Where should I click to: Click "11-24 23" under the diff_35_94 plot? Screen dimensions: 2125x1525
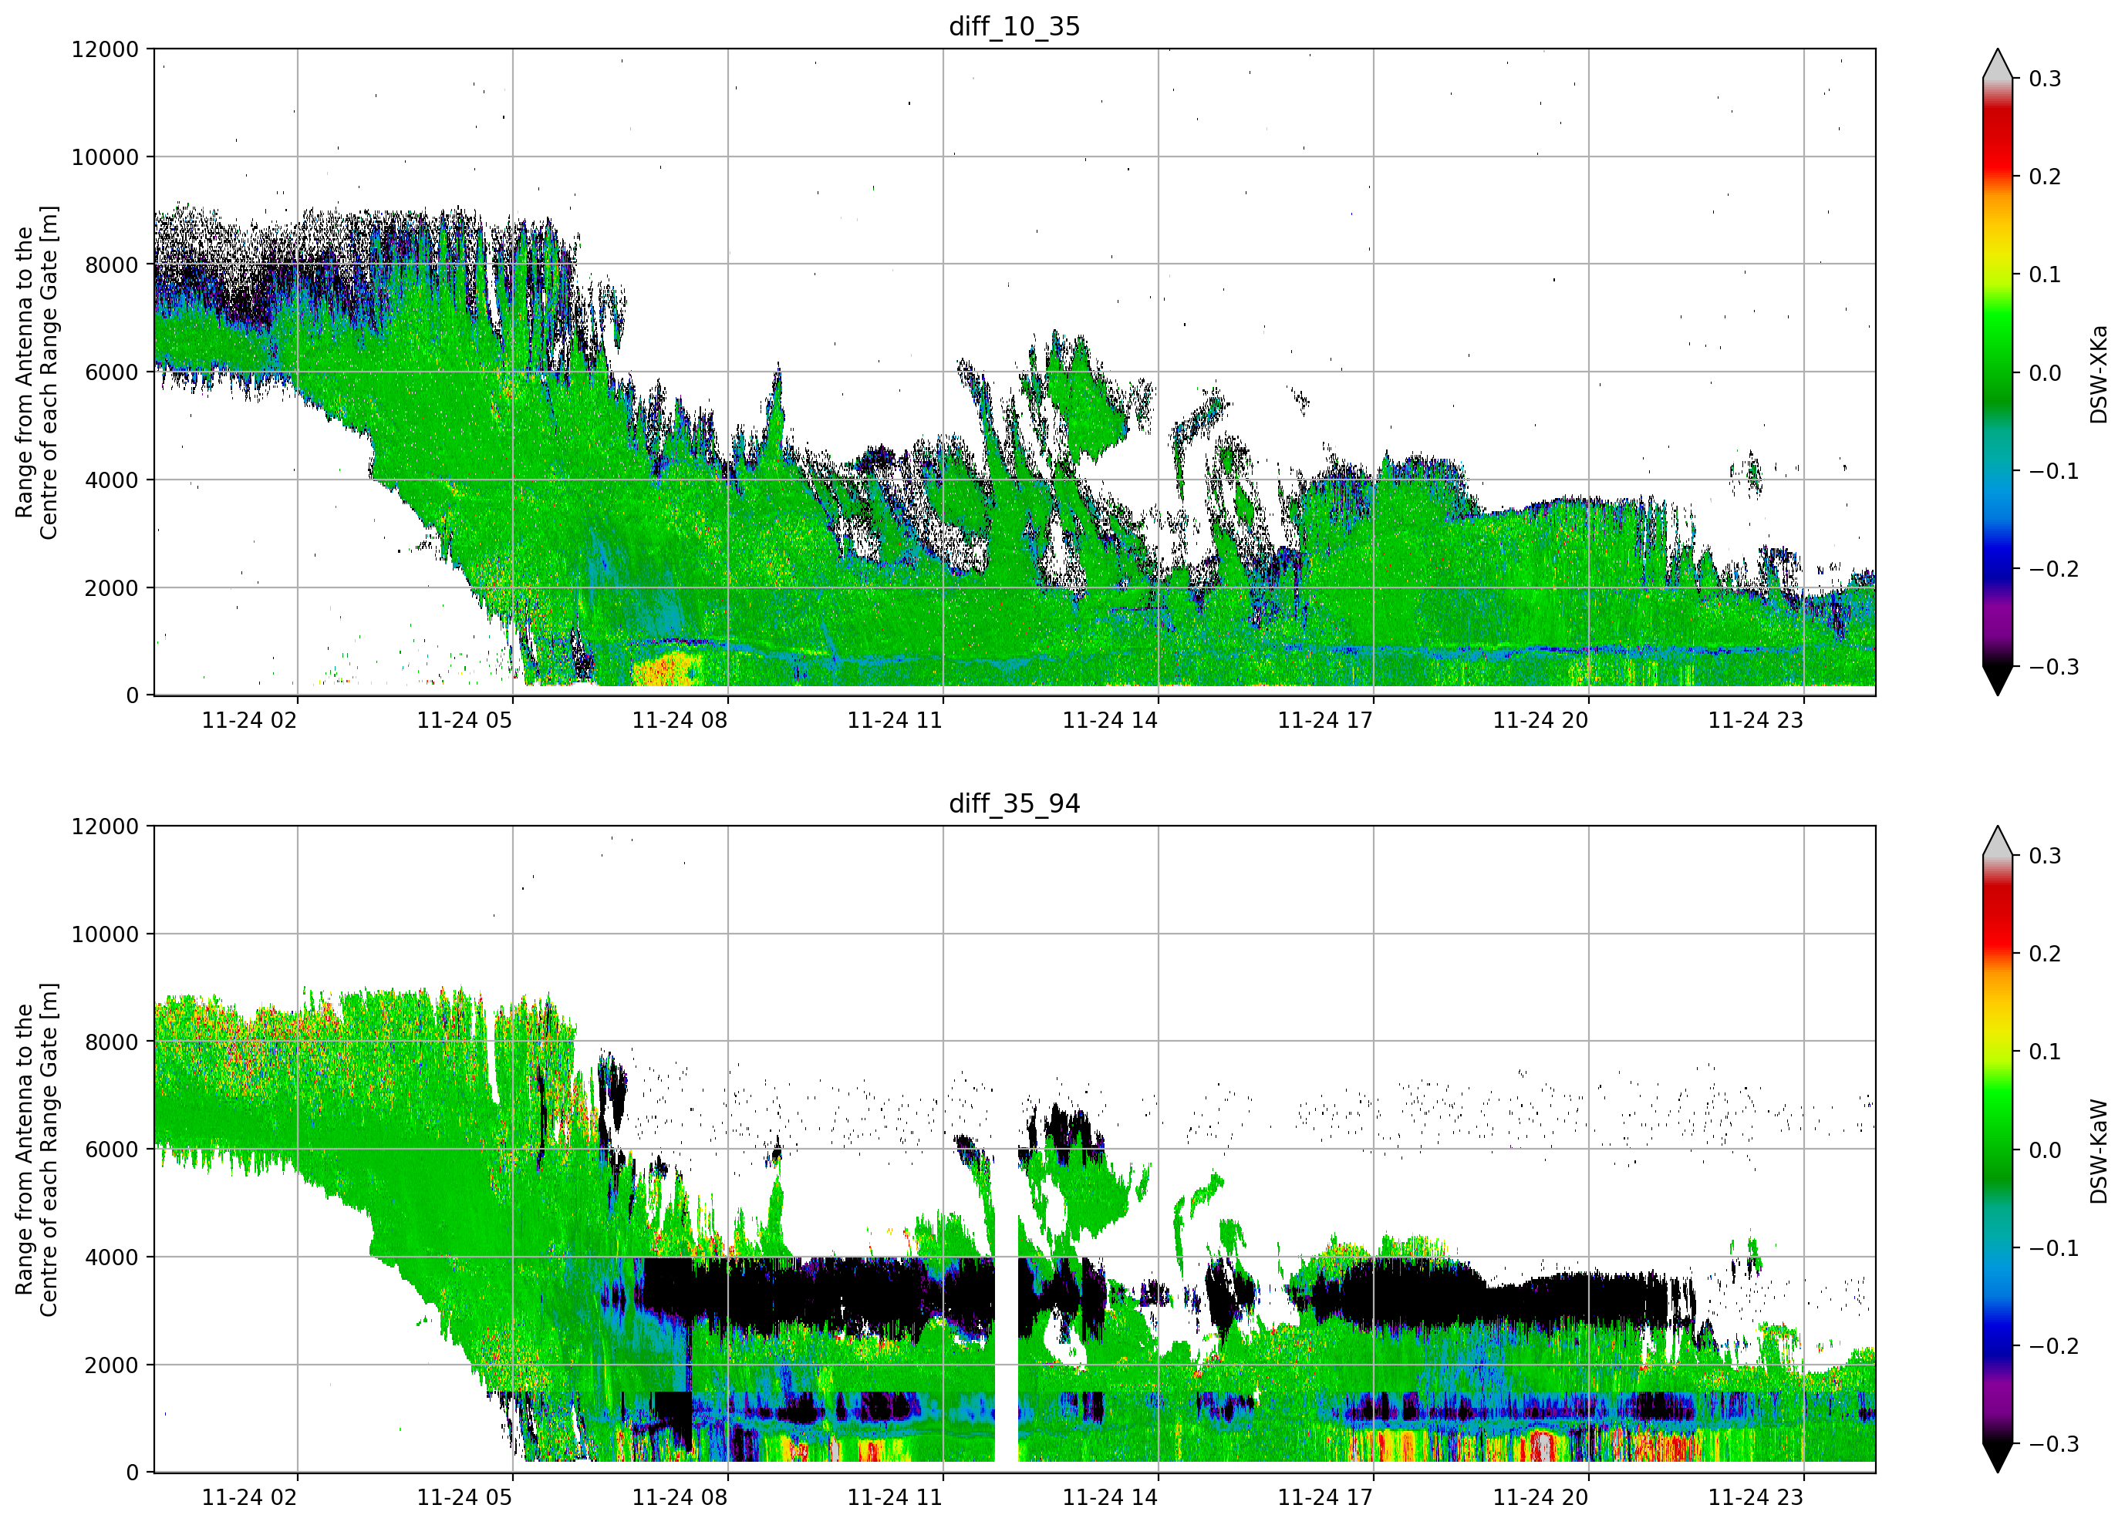coord(1756,1498)
